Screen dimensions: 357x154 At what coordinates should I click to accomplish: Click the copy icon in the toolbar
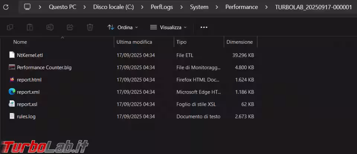[10, 27]
